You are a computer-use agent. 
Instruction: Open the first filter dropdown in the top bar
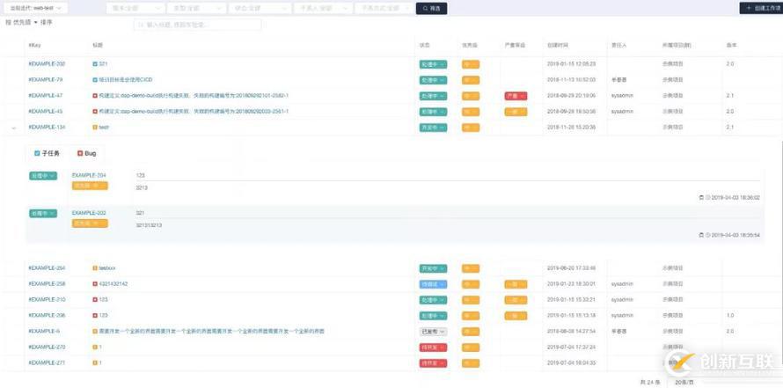point(135,8)
